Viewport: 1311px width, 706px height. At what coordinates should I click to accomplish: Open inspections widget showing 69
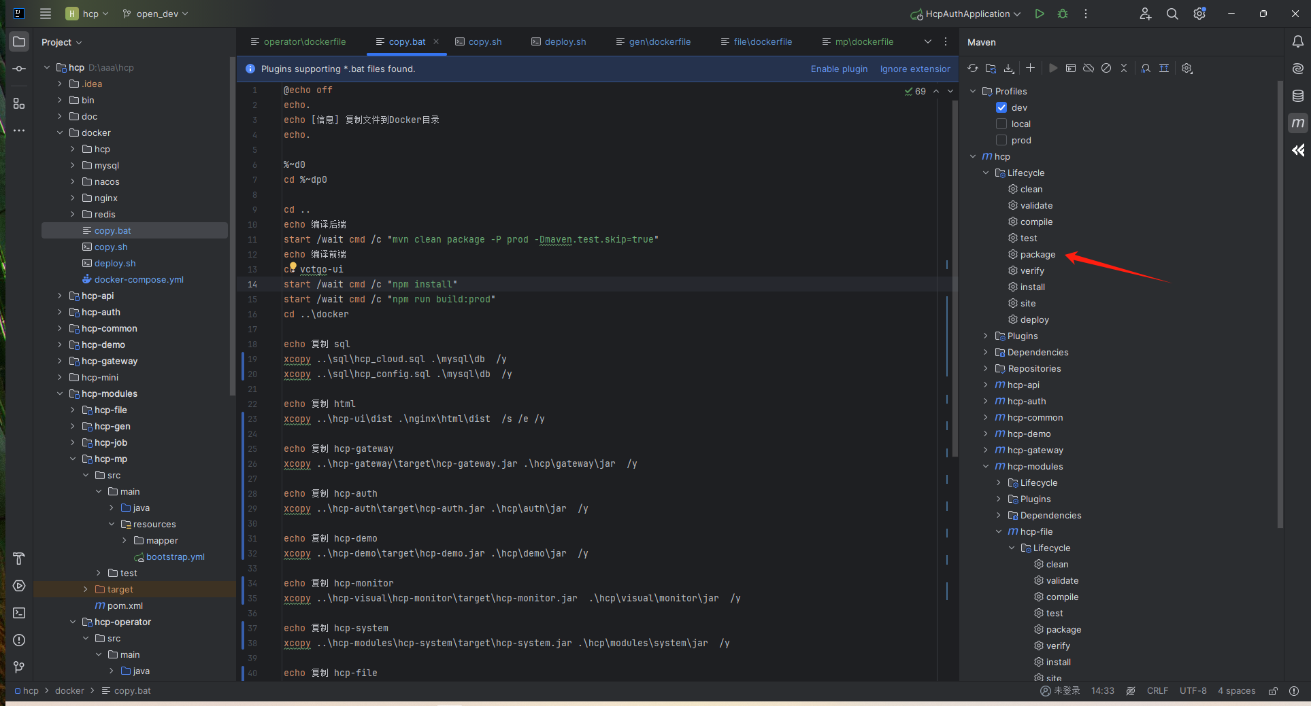[x=915, y=91]
